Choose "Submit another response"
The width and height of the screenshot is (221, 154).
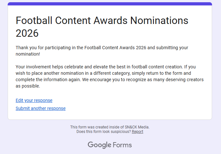coord(41,108)
